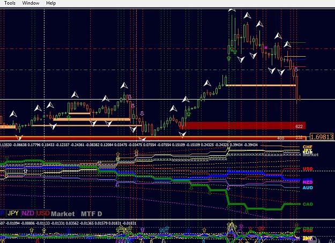335x243 pixels.
Task: Open the Window menu
Action: click(x=31, y=3)
